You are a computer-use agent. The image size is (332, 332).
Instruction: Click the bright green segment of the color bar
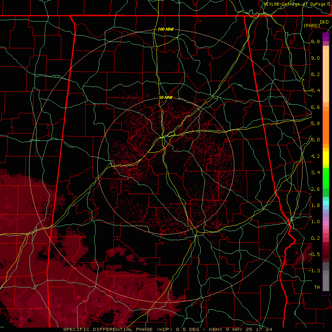pos(326,178)
